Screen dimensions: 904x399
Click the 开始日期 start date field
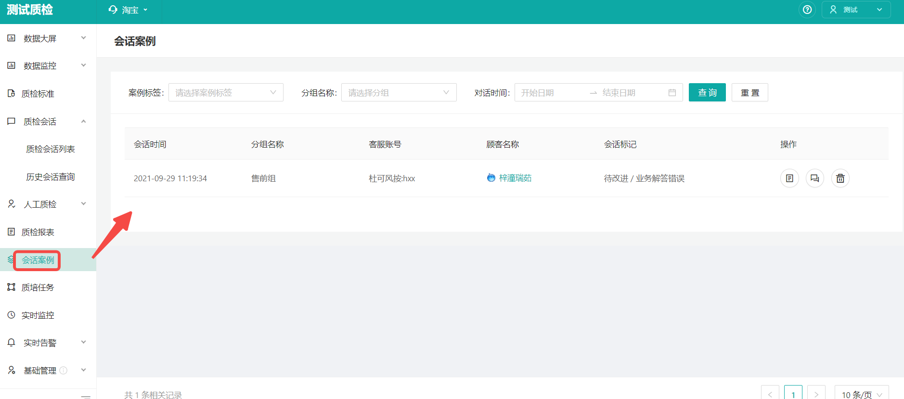pos(551,92)
